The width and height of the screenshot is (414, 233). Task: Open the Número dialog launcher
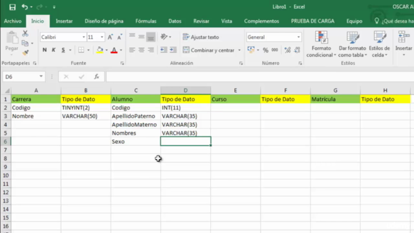coord(300,63)
